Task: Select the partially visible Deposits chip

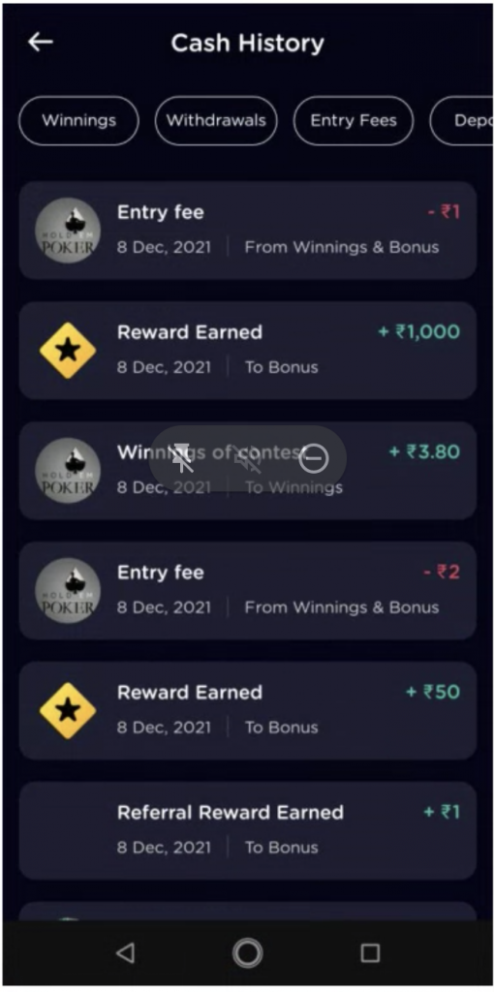Action: pyautogui.click(x=462, y=121)
